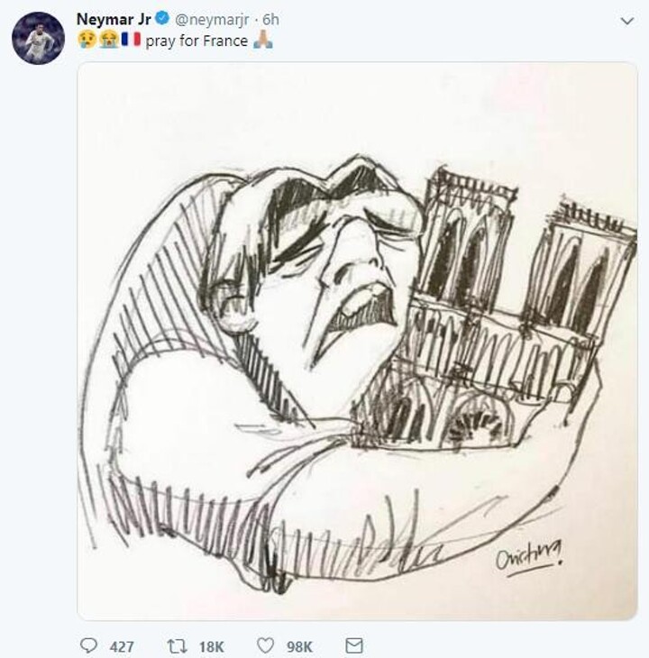This screenshot has height=658, width=649.
Task: Click the Neymar Jr display name
Action: tap(114, 19)
